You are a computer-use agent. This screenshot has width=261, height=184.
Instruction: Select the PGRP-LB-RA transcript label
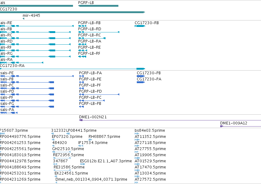click(x=90, y=41)
